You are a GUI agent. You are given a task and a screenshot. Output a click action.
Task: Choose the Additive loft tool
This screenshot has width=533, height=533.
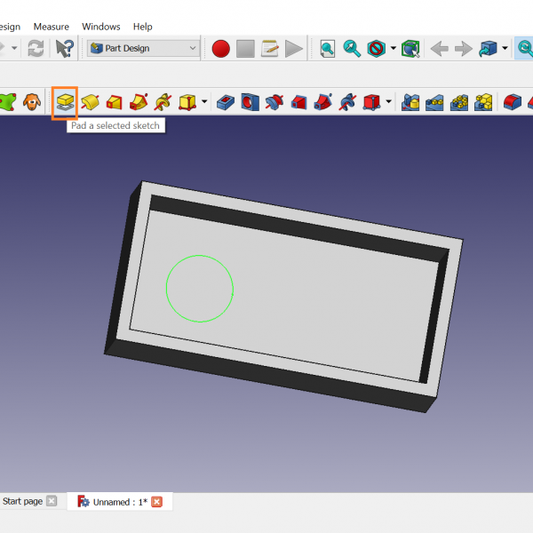coord(115,102)
